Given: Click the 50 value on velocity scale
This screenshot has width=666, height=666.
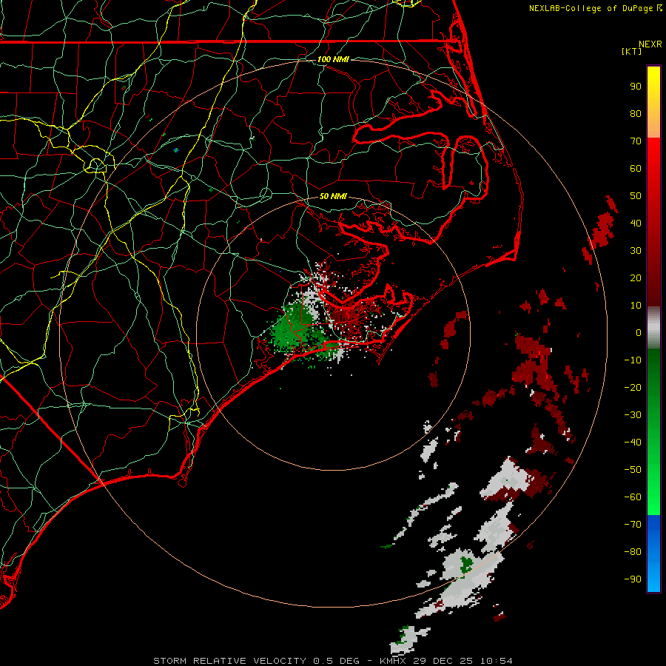Looking at the screenshot, I should pyautogui.click(x=636, y=196).
